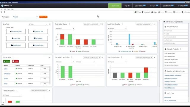Image resolution: width=190 pixels, height=107 pixels.
Task: Open the All Scans dropdown
Action: coord(85,62)
